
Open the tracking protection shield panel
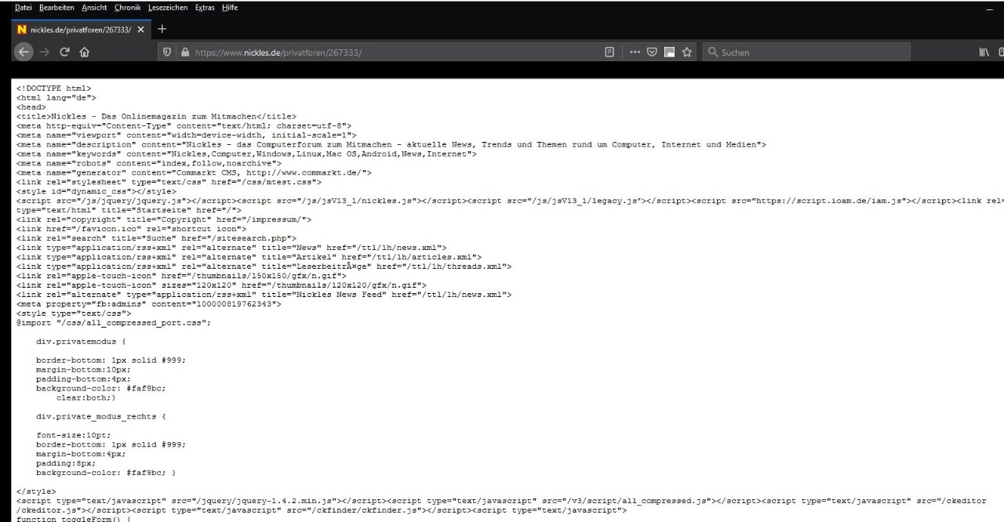pyautogui.click(x=166, y=52)
